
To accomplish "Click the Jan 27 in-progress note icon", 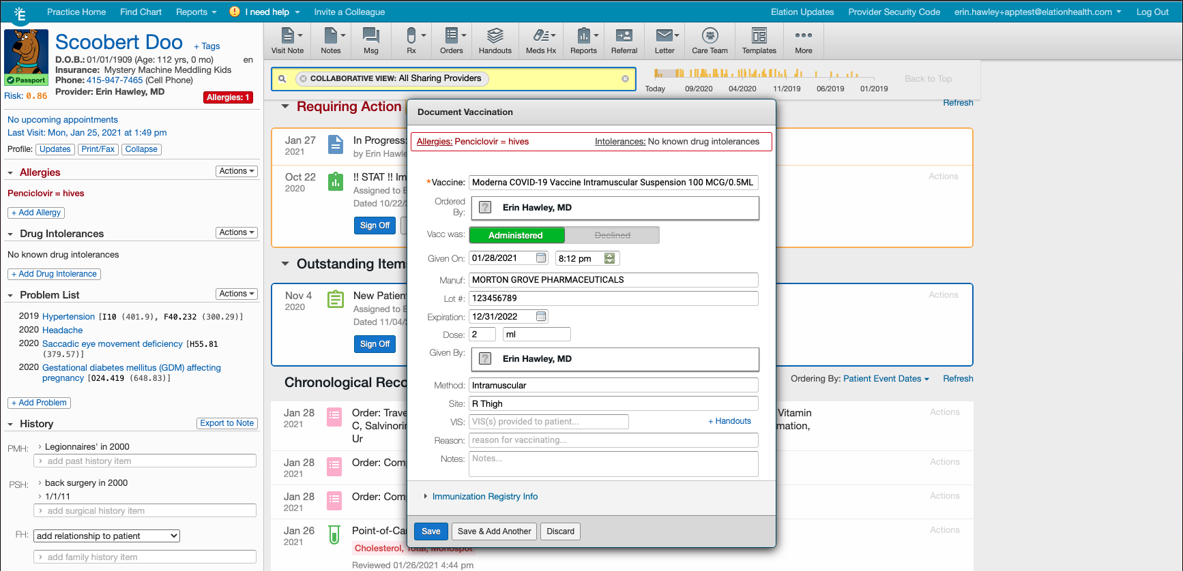I will pos(336,144).
